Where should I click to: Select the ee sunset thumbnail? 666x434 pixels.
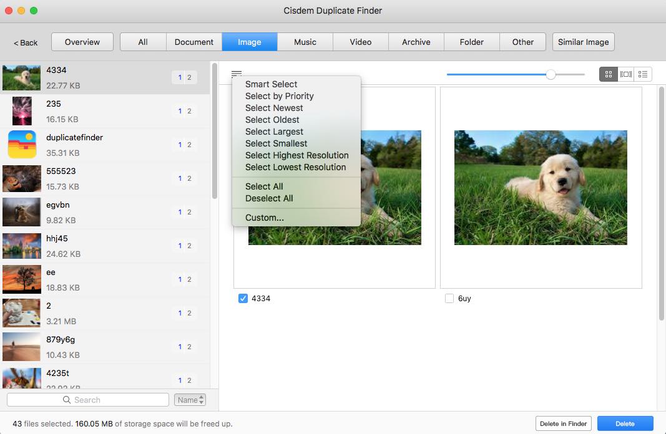(22, 279)
